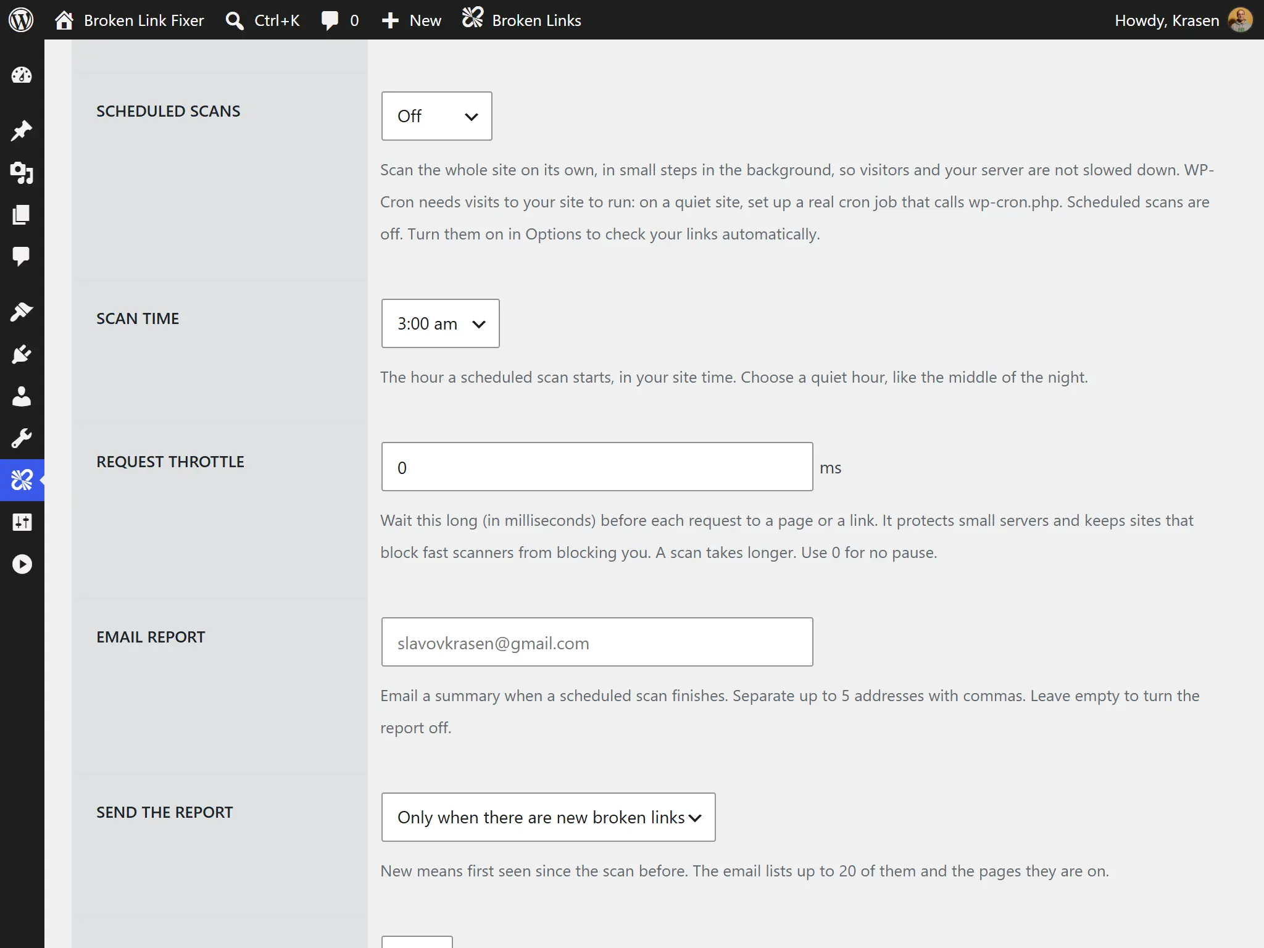Click the plus New button
This screenshot has width=1264, height=948.
(x=411, y=20)
